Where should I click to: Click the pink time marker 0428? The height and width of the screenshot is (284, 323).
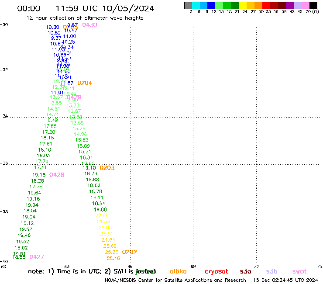tap(57, 175)
